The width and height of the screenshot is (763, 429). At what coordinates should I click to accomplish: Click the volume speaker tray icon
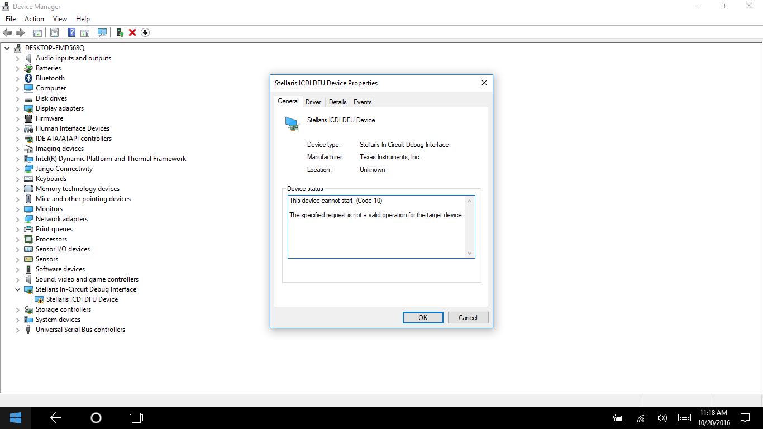pos(662,418)
